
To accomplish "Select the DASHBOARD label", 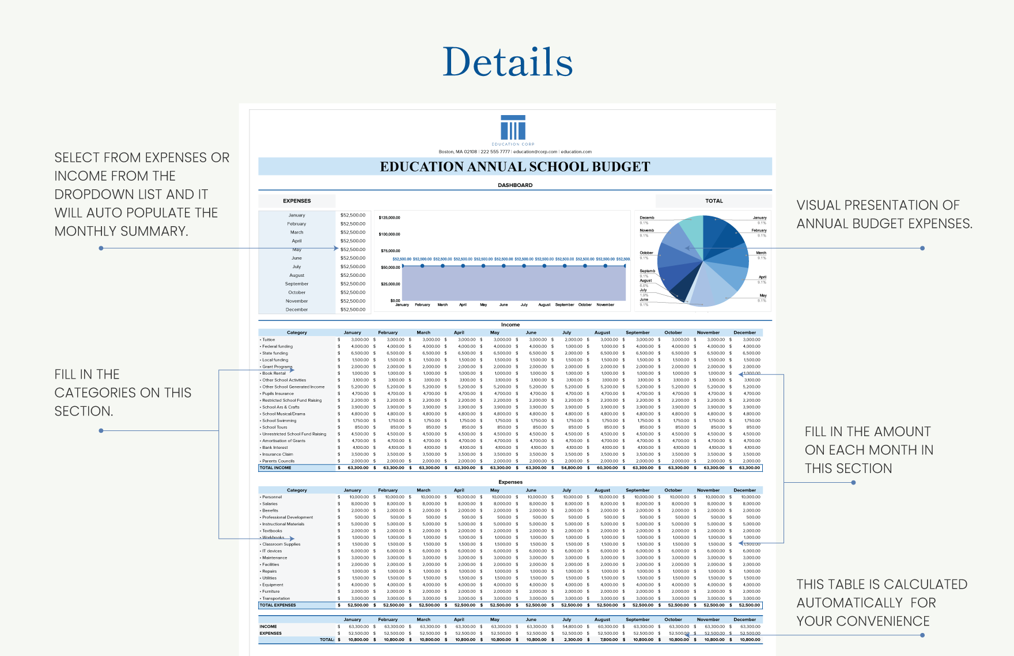I will (515, 185).
